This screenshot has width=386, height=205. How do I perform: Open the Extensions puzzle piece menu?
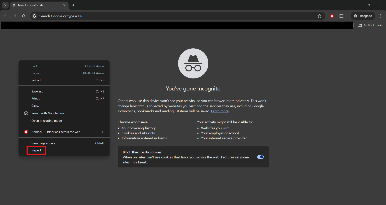coord(341,16)
